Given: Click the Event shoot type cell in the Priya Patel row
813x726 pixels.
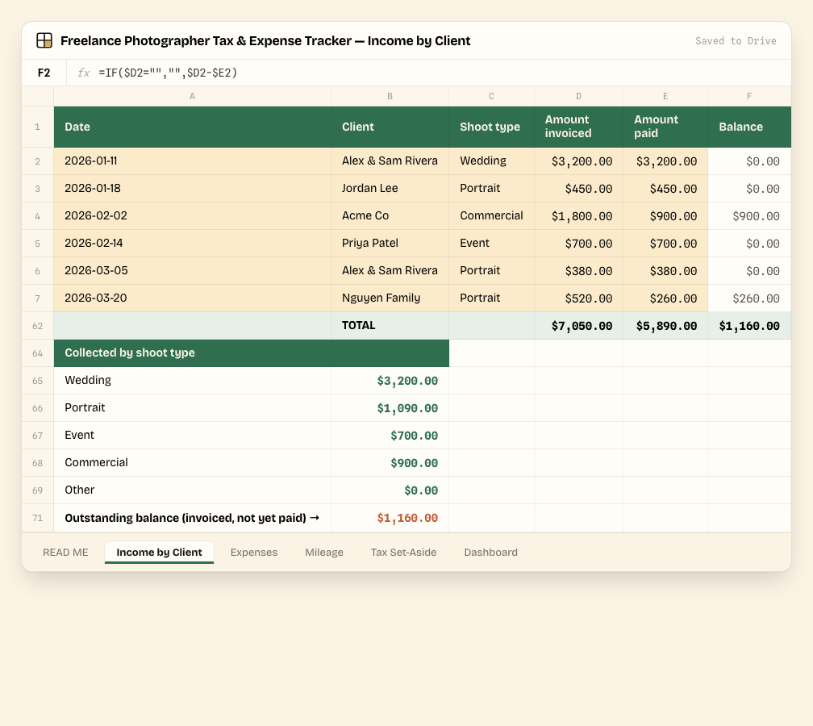Looking at the screenshot, I should [x=491, y=244].
